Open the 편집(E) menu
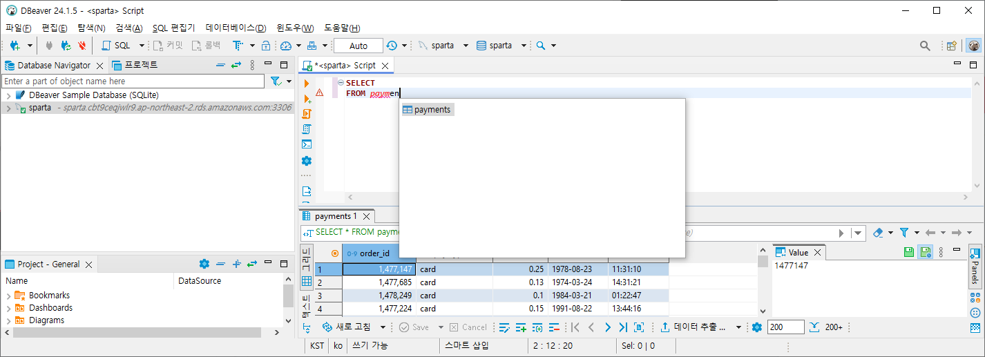 (55, 28)
